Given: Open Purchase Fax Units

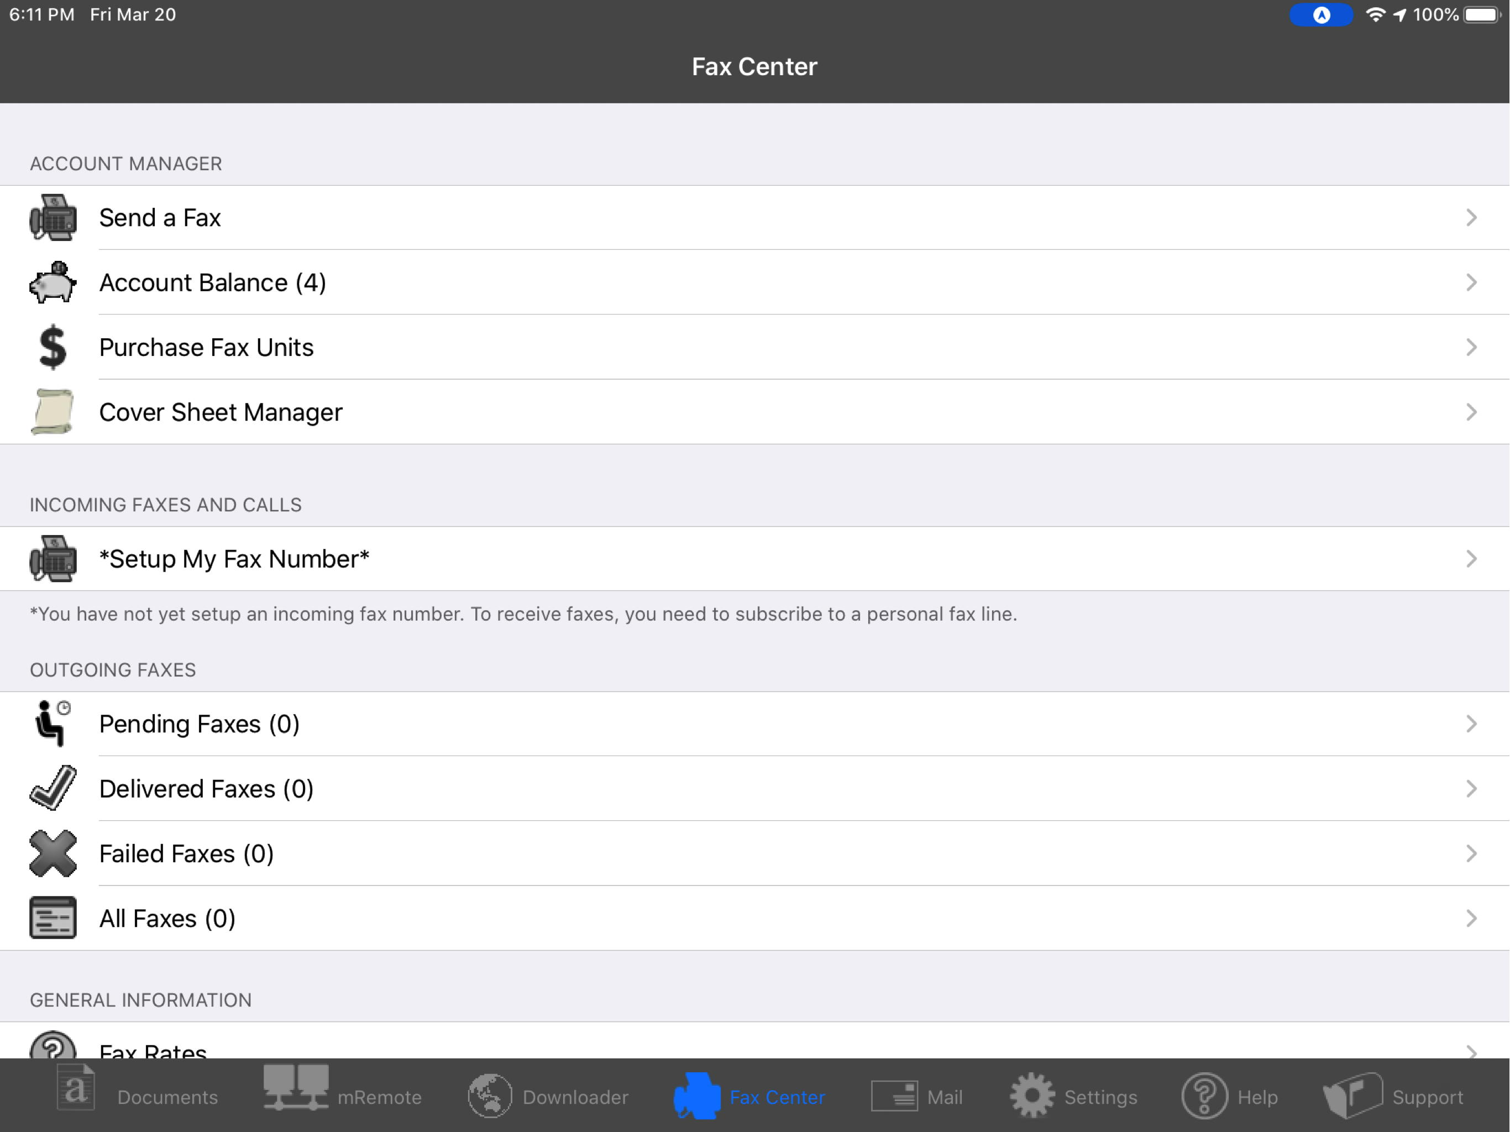Looking at the screenshot, I should click(206, 348).
